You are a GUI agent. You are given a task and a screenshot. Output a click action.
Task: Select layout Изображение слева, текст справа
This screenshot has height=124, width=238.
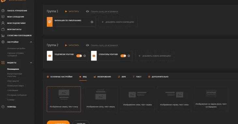tap(137, 99)
